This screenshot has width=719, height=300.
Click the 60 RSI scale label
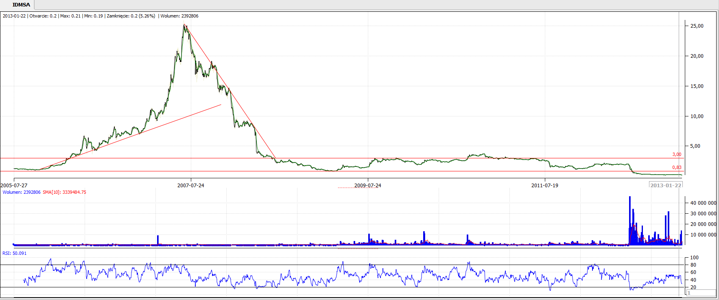(x=693, y=272)
